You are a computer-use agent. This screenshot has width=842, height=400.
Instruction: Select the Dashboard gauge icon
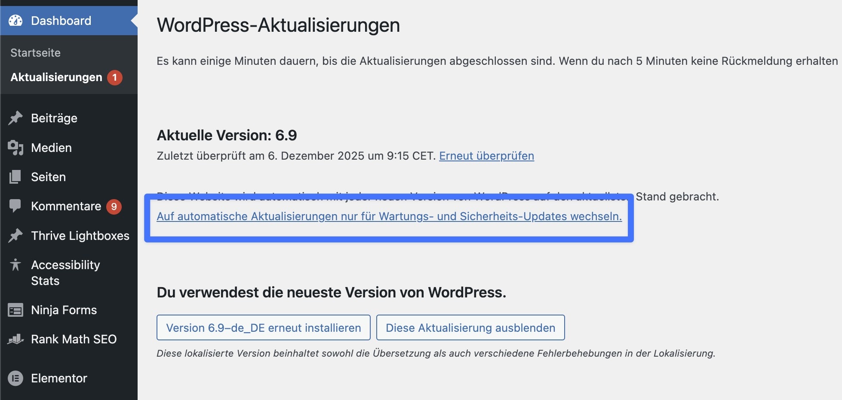[16, 20]
